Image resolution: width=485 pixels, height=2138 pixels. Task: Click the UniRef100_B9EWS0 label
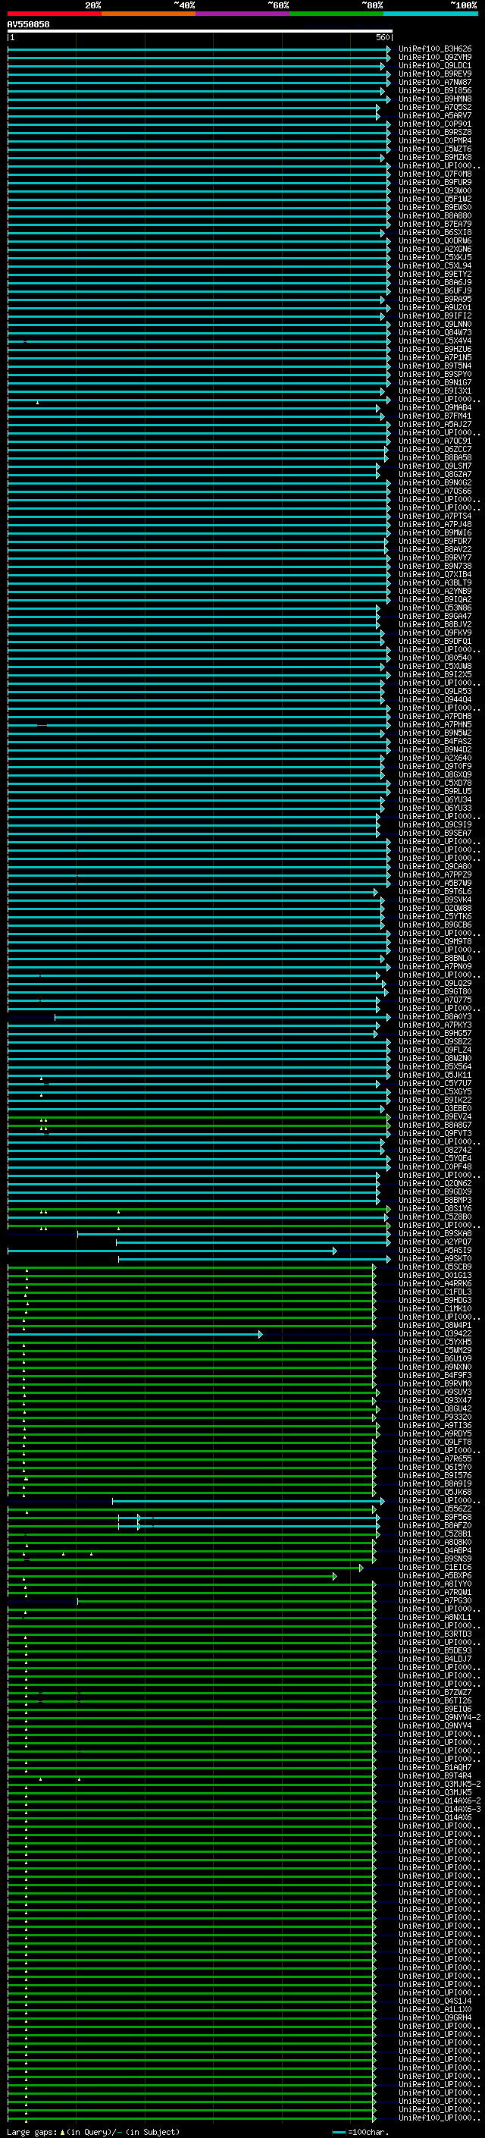click(435, 208)
